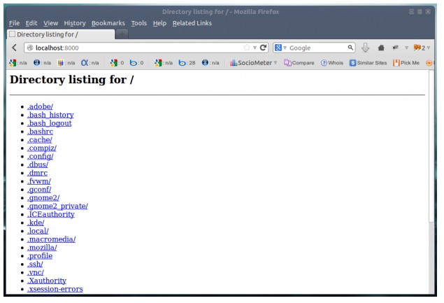This screenshot has width=444, height=303.
Task: Open the .config/ directory link
Action: [x=41, y=156]
